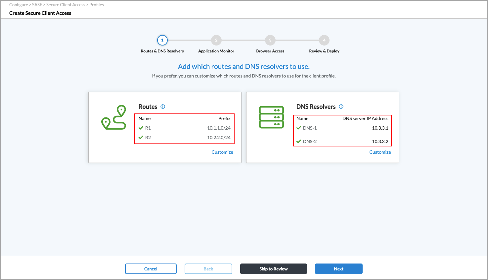Open the DNS Resolvers info tooltip icon

[341, 106]
